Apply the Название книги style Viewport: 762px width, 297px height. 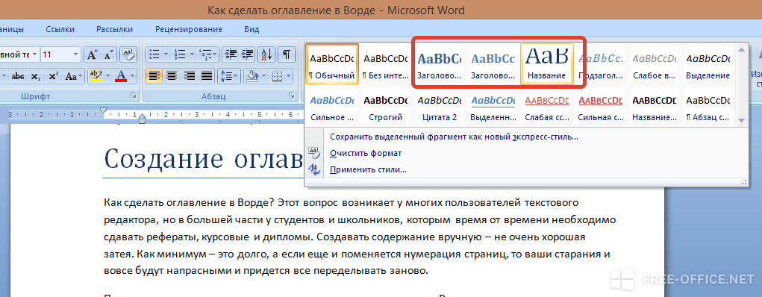[x=655, y=106]
